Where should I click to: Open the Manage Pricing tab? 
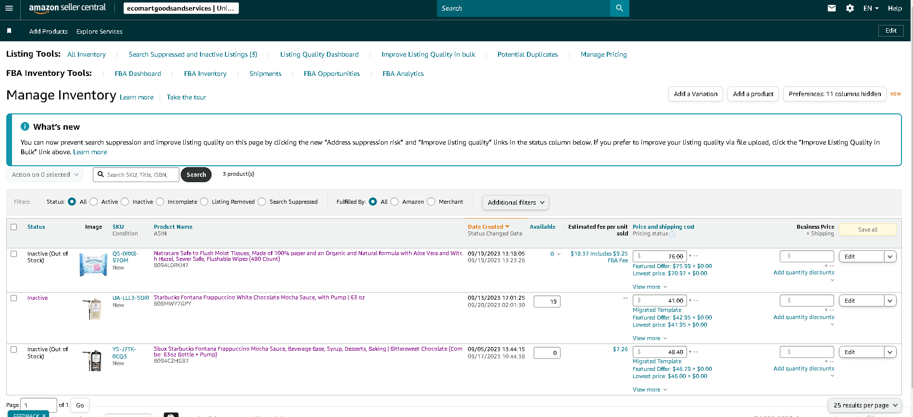604,54
